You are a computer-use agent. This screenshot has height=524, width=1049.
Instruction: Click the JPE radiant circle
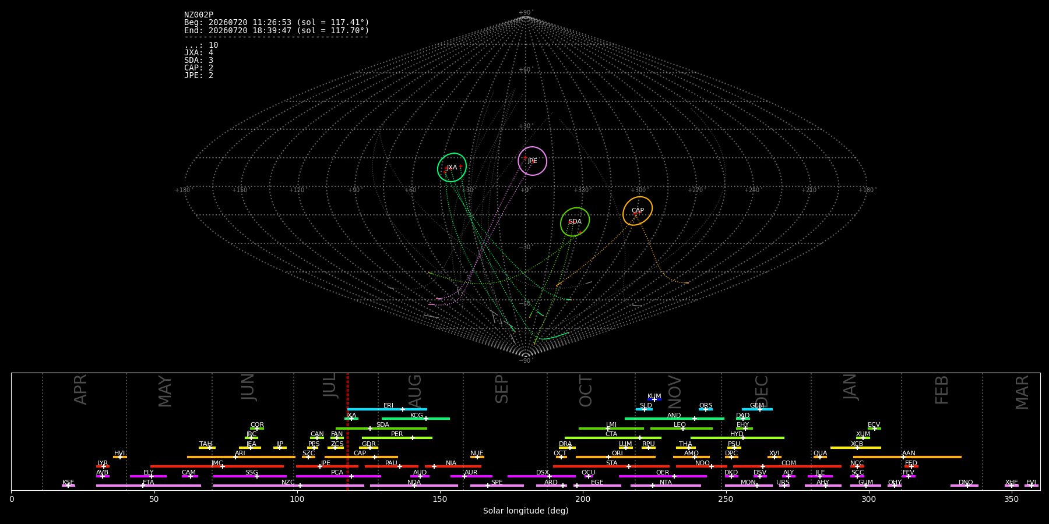pos(533,161)
